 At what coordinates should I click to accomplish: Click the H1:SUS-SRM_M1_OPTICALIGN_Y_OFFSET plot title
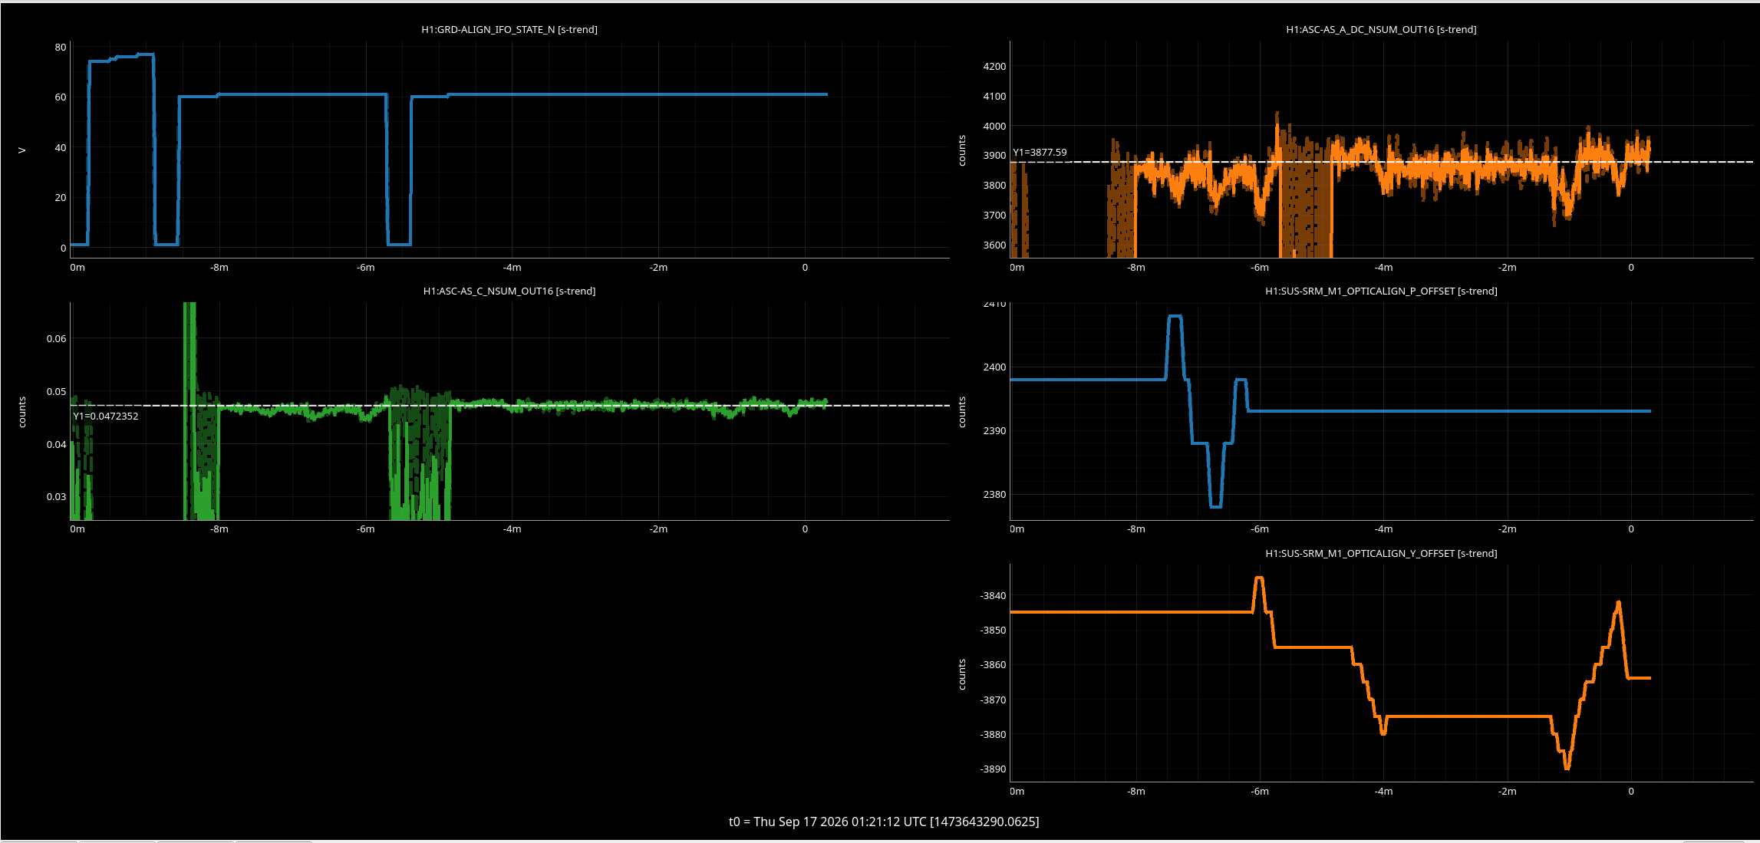coord(1381,553)
